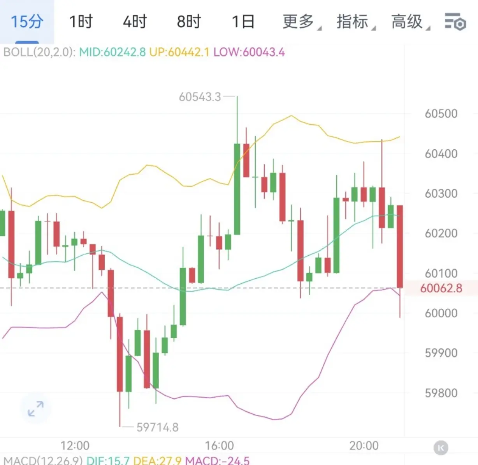
Task: Click the 60543.3 high price marker
Action: click(200, 97)
